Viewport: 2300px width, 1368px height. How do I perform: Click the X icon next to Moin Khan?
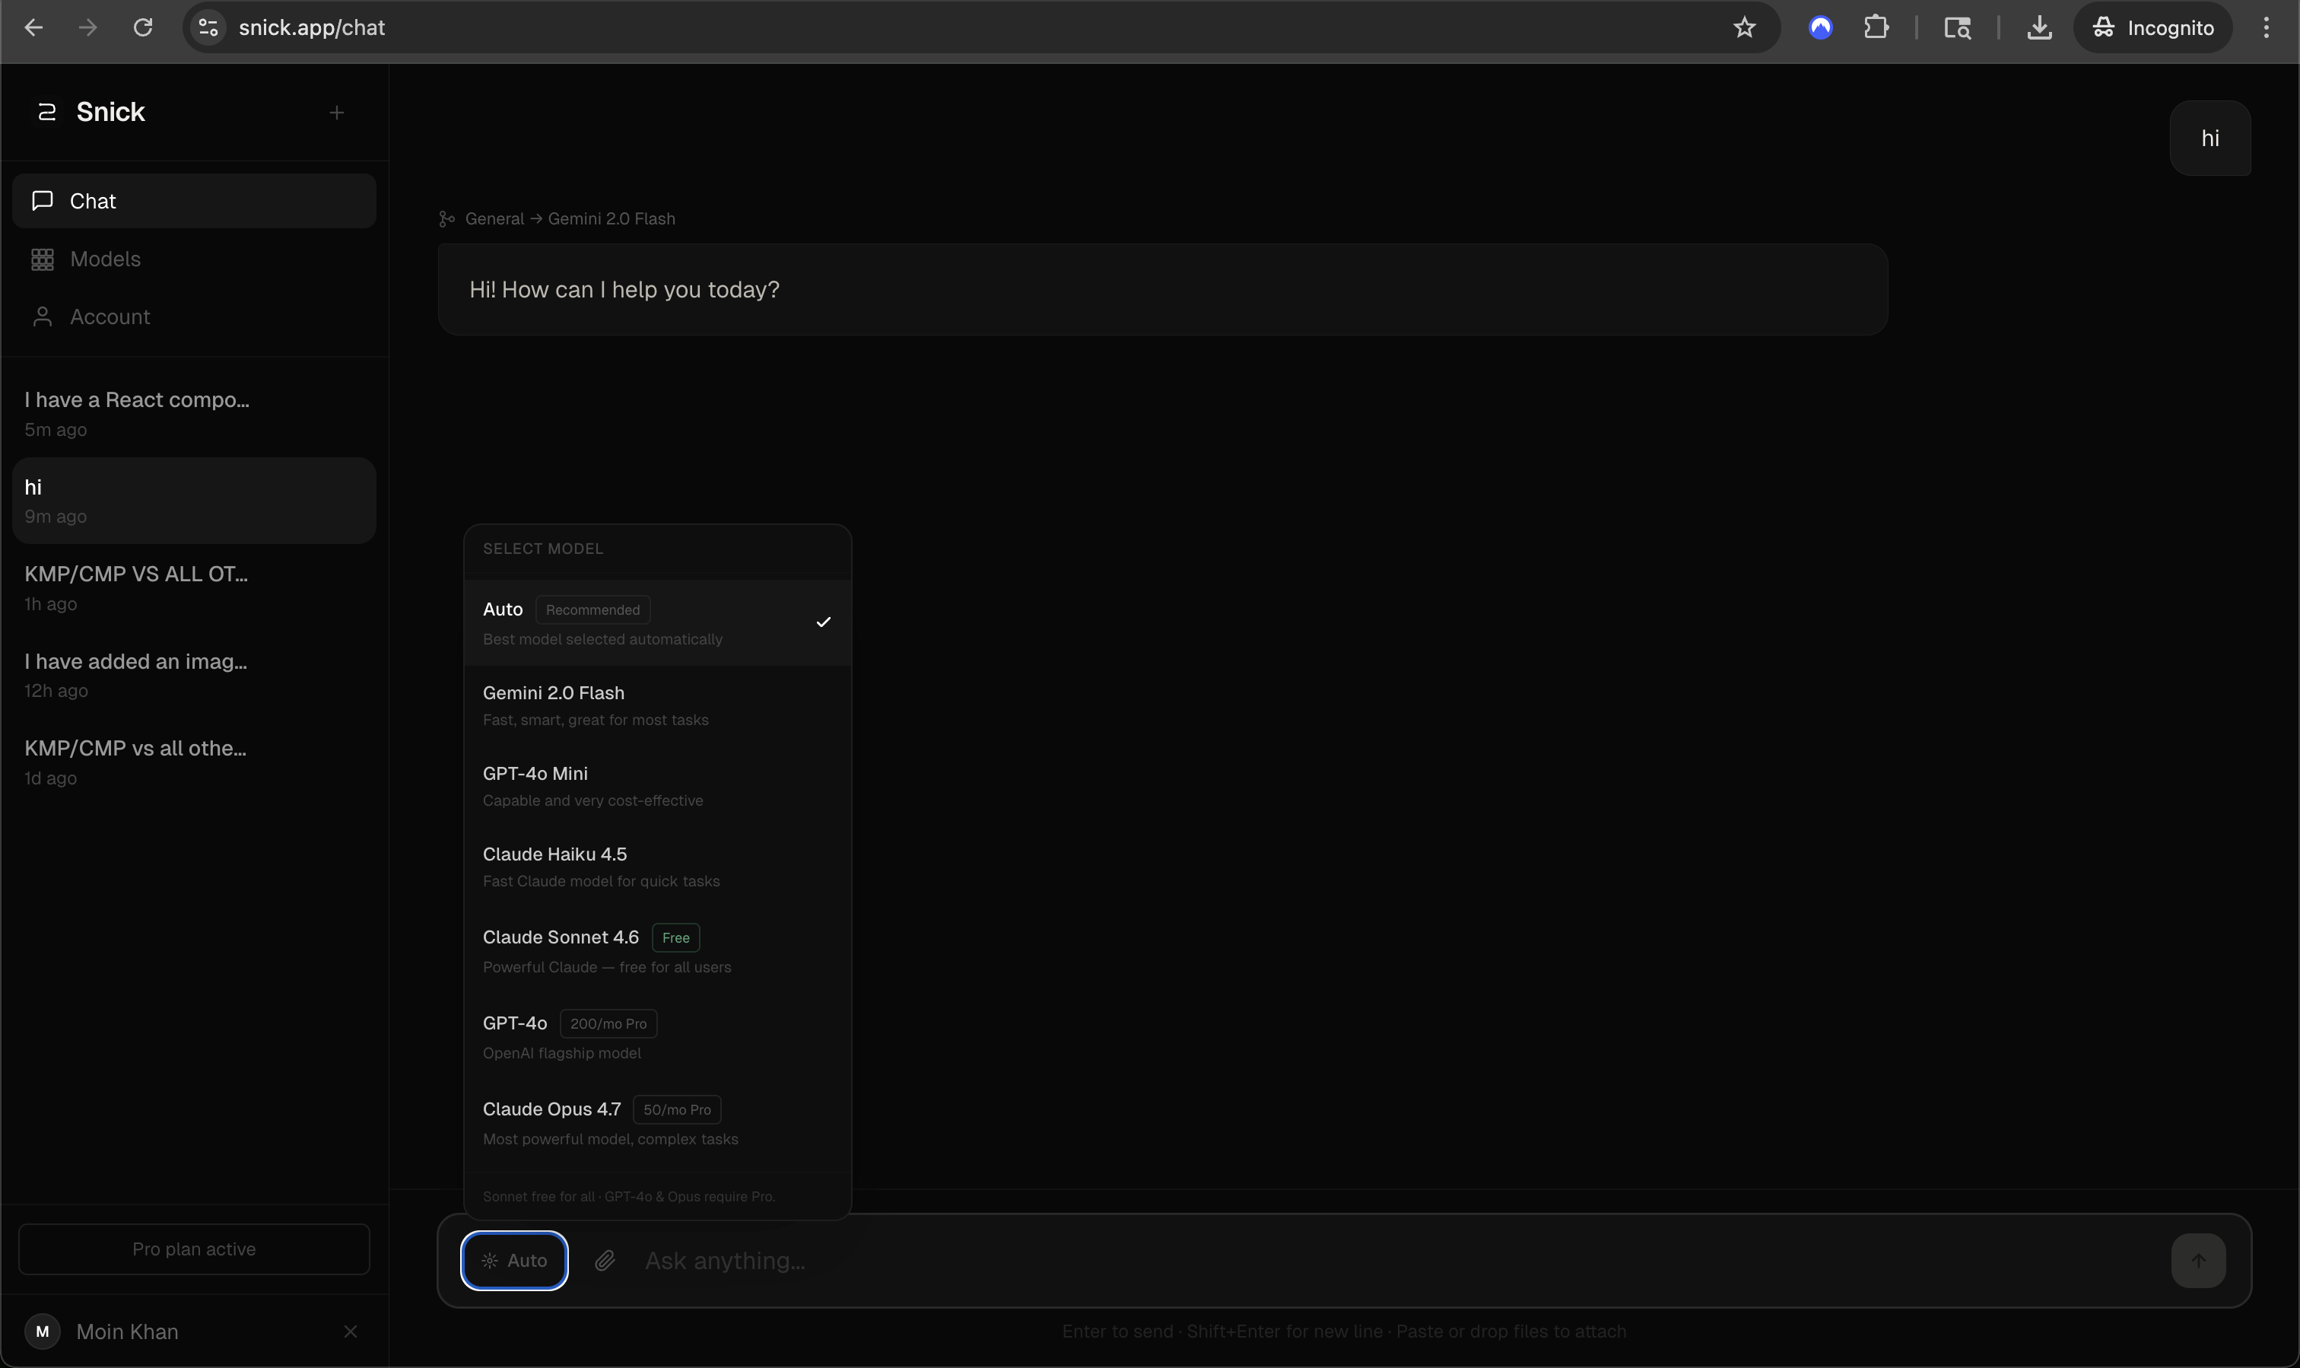(350, 1331)
